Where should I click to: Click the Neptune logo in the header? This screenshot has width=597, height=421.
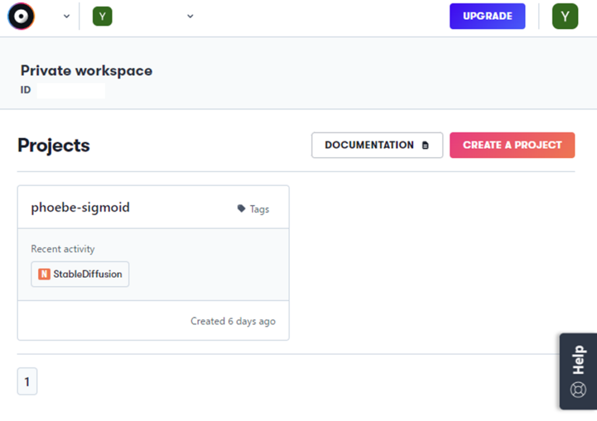[x=21, y=16]
